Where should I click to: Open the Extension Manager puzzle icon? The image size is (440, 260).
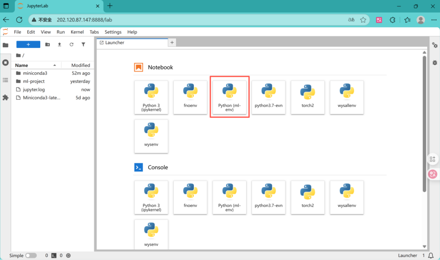pos(5,97)
